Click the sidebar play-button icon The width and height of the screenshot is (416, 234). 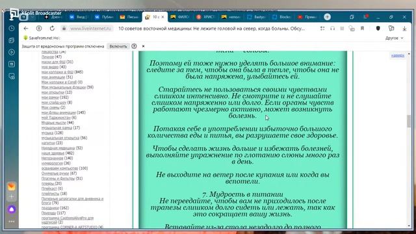click(12, 52)
